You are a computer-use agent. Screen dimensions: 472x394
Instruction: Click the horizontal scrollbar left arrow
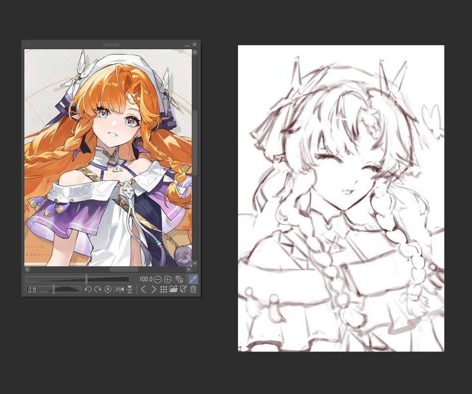coord(27,269)
